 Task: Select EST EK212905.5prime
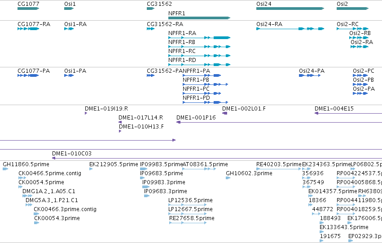click(x=91, y=169)
